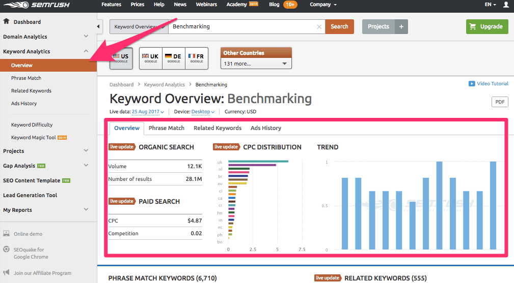Open Prices in the top menu

click(x=138, y=5)
